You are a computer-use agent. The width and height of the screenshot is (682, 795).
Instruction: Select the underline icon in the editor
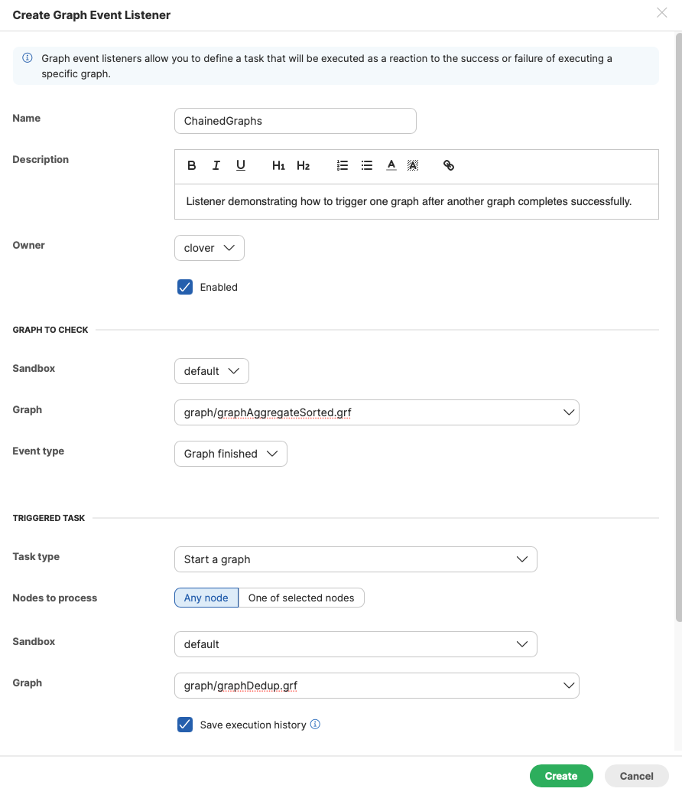(x=240, y=165)
